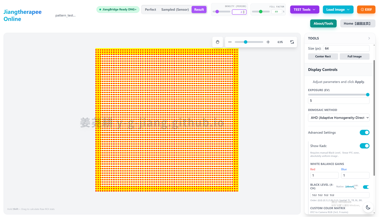The image size is (379, 217).
Task: Select the hand pan tool
Action: [217, 42]
